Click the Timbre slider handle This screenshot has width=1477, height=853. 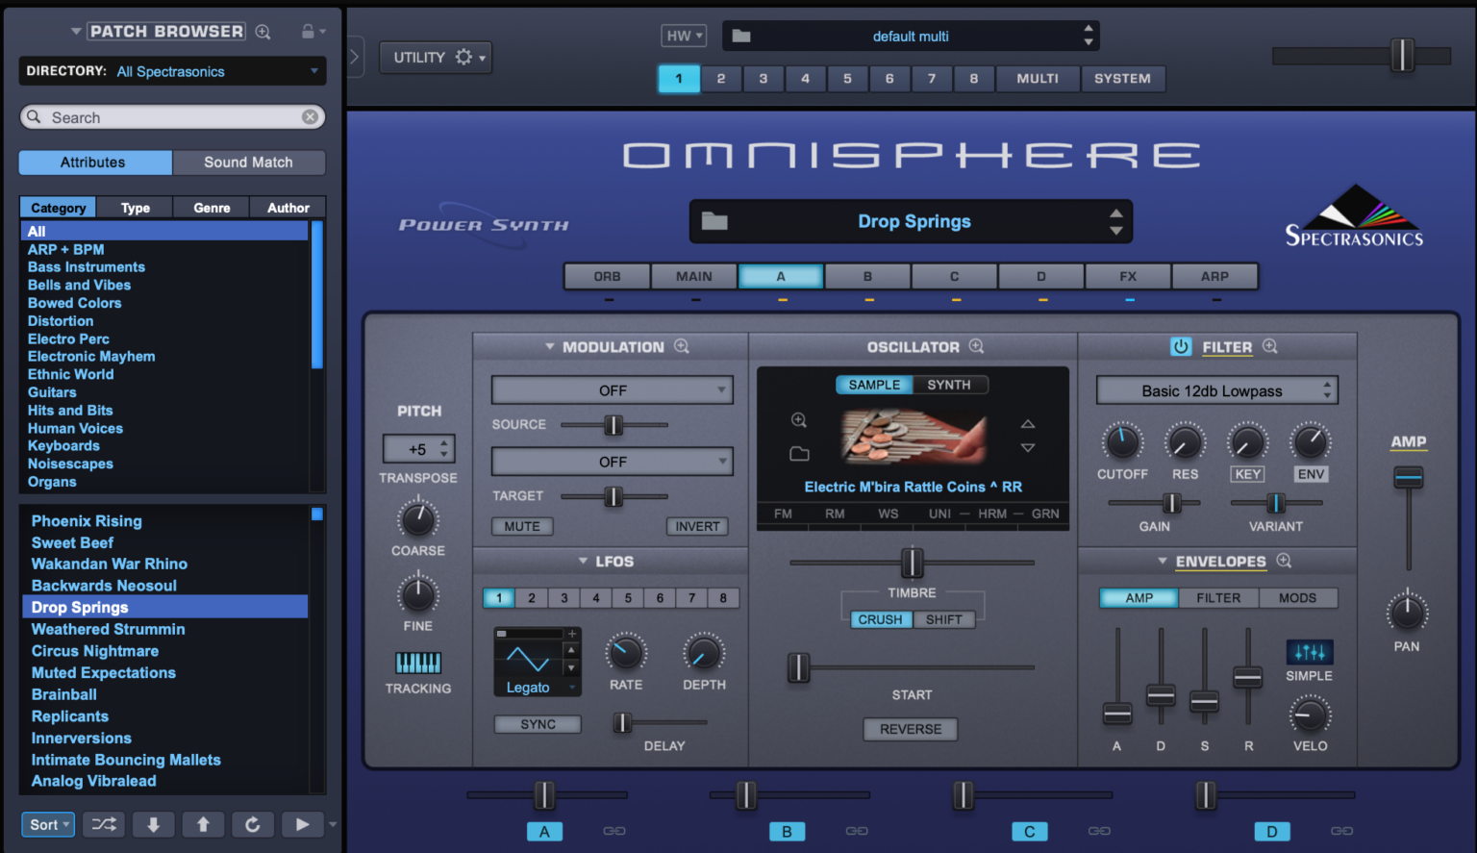coord(912,563)
